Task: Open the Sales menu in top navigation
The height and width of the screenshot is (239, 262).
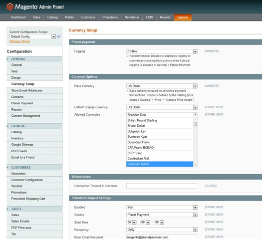Action: [36, 17]
